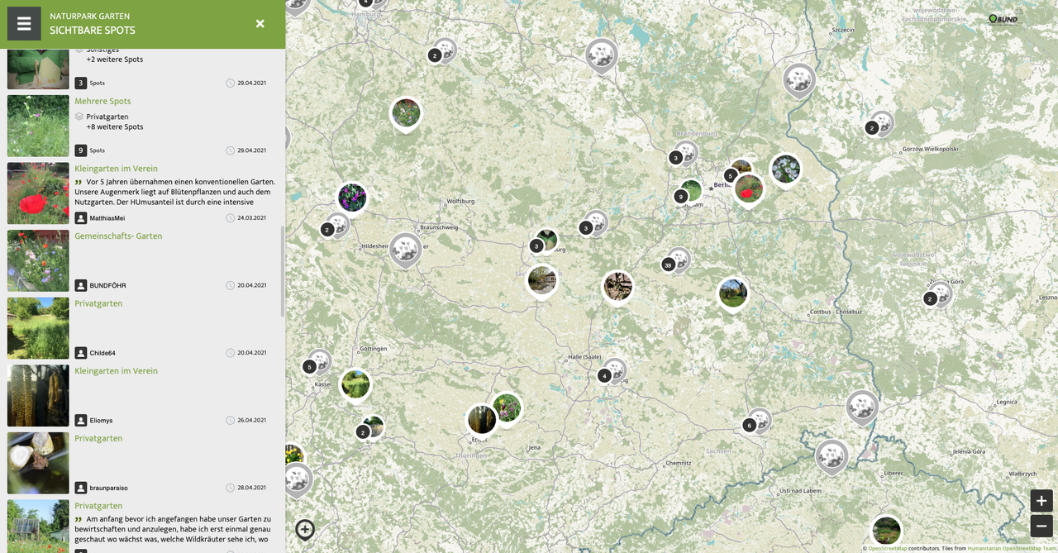Open the OpenStreetMap attribution link
The height and width of the screenshot is (553, 1058).
coord(887,548)
